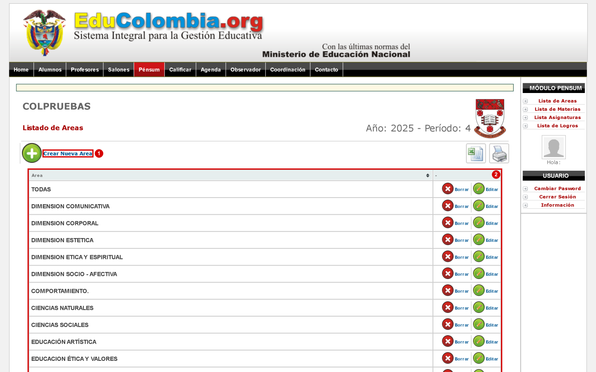Click Cerrar Sesión to log out
596x372 pixels.
pos(557,197)
